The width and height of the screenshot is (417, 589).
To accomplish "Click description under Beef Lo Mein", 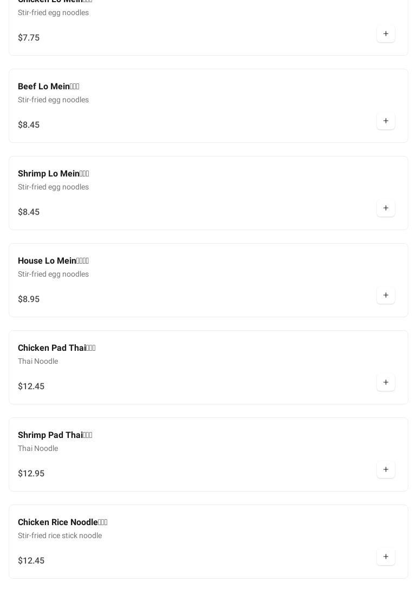I will pyautogui.click(x=54, y=100).
